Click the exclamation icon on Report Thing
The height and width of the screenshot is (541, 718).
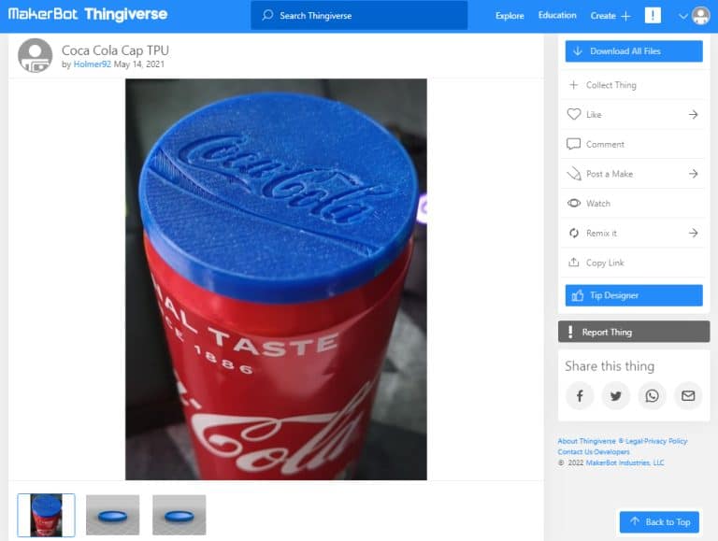click(x=570, y=332)
